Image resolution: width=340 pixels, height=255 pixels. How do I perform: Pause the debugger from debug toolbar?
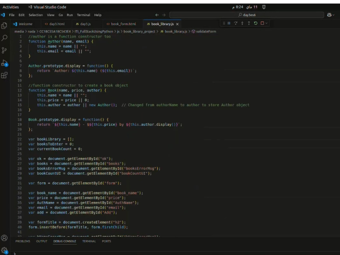[229, 23]
